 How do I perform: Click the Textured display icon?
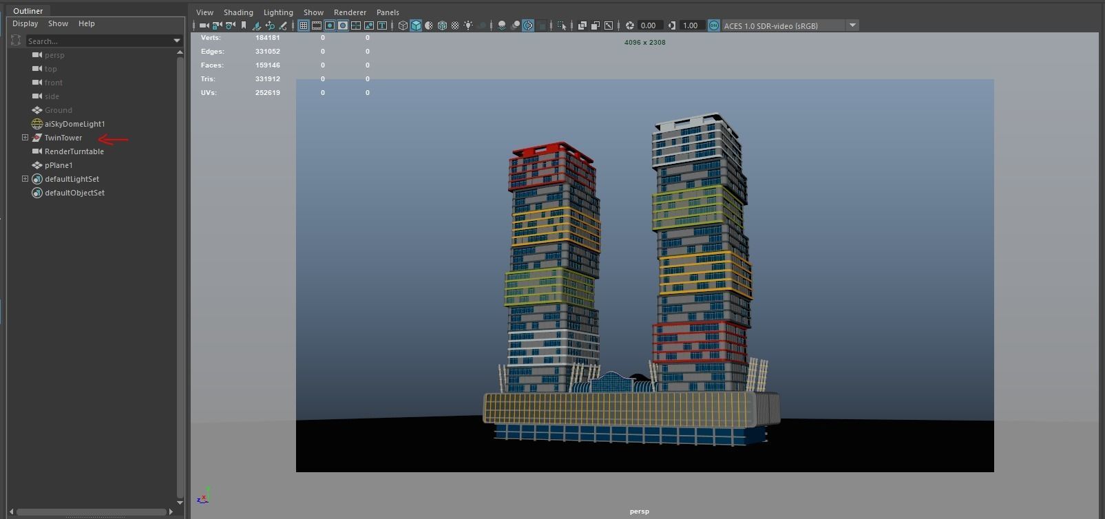pyautogui.click(x=455, y=25)
